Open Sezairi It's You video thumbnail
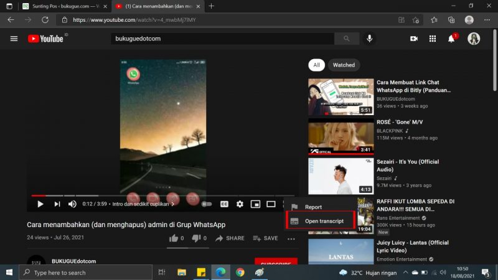 [341, 176]
